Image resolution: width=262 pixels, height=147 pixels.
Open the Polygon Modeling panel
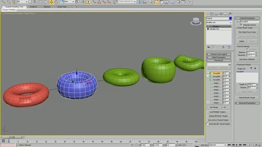pyautogui.click(x=9, y=10)
